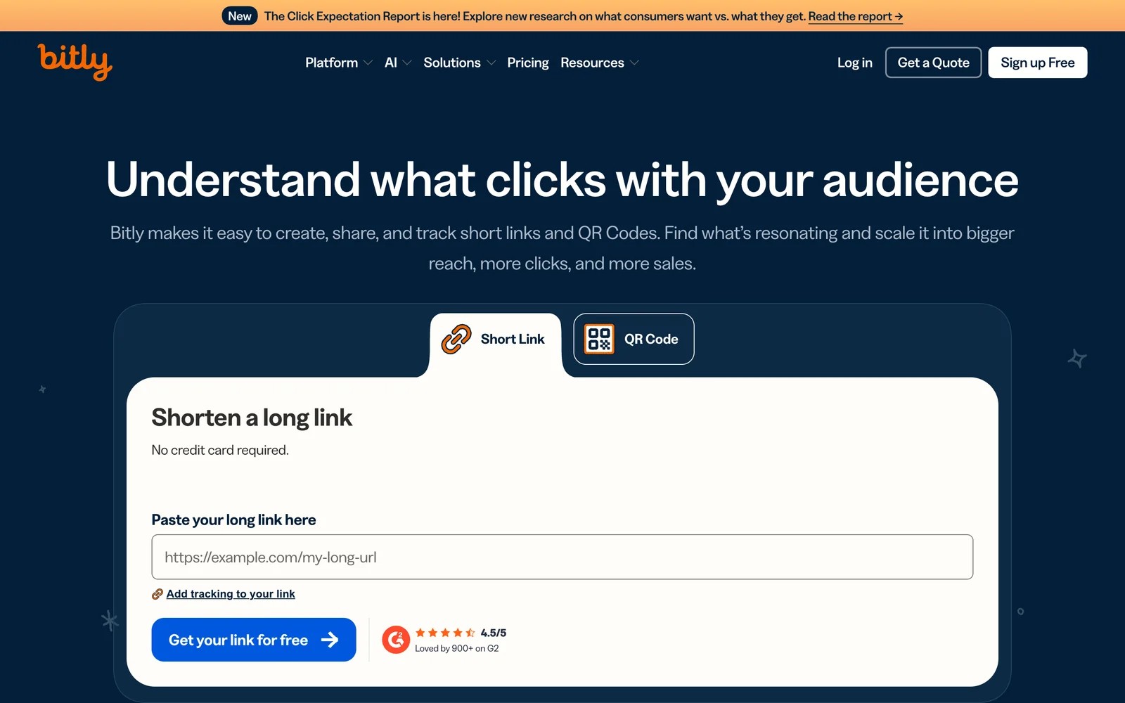Image resolution: width=1125 pixels, height=703 pixels.
Task: Expand the AI menu chevron
Action: tap(407, 63)
